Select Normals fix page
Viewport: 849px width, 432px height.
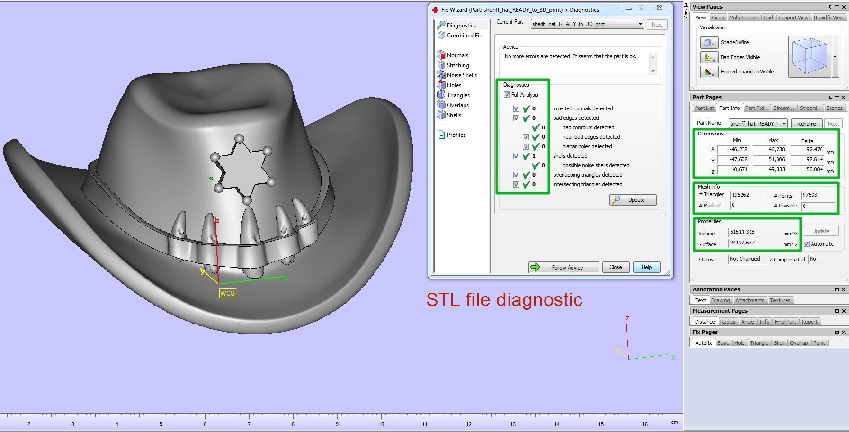pyautogui.click(x=452, y=55)
